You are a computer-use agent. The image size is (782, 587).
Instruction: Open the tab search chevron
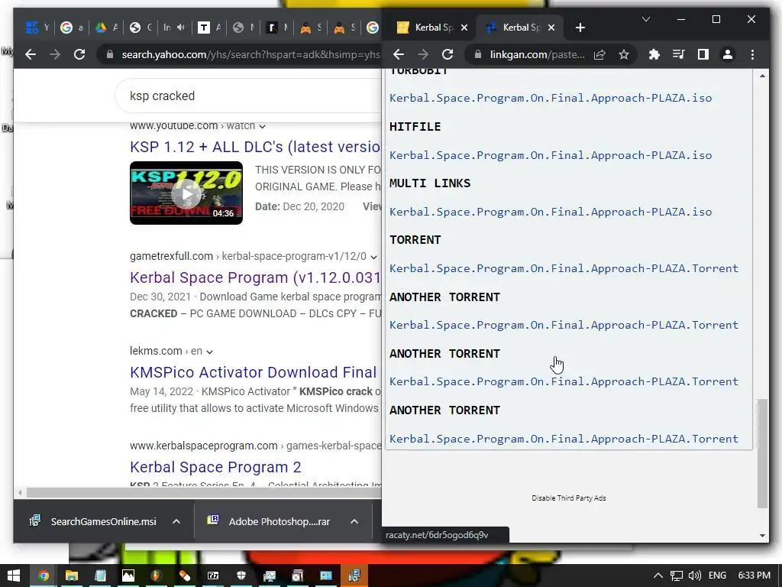[646, 19]
